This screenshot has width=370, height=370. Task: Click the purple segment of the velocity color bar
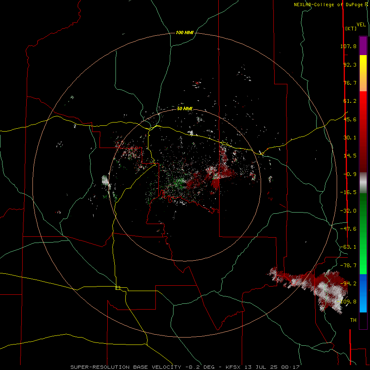pyautogui.click(x=363, y=46)
